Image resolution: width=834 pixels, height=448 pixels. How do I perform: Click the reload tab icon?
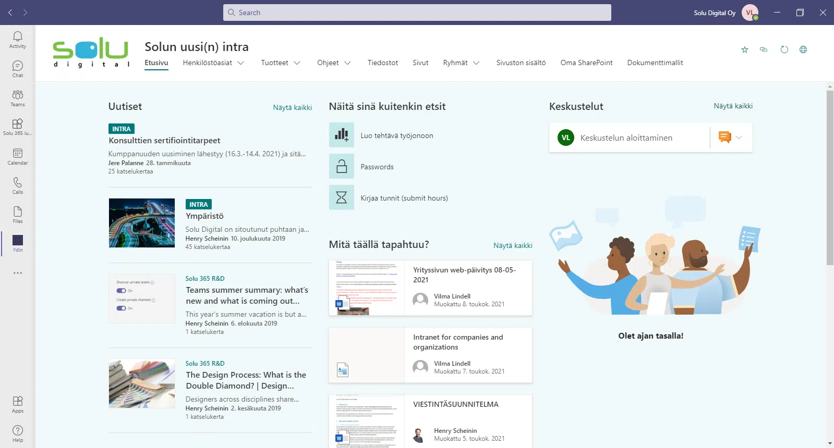tap(784, 50)
